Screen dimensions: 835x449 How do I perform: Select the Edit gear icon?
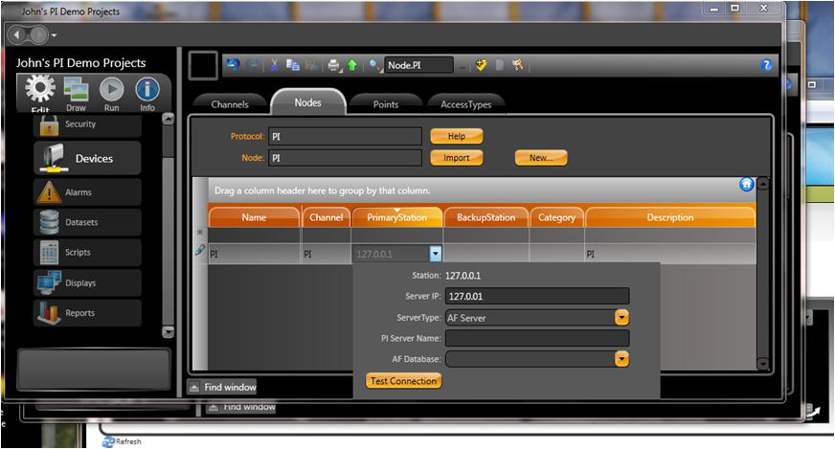[40, 91]
